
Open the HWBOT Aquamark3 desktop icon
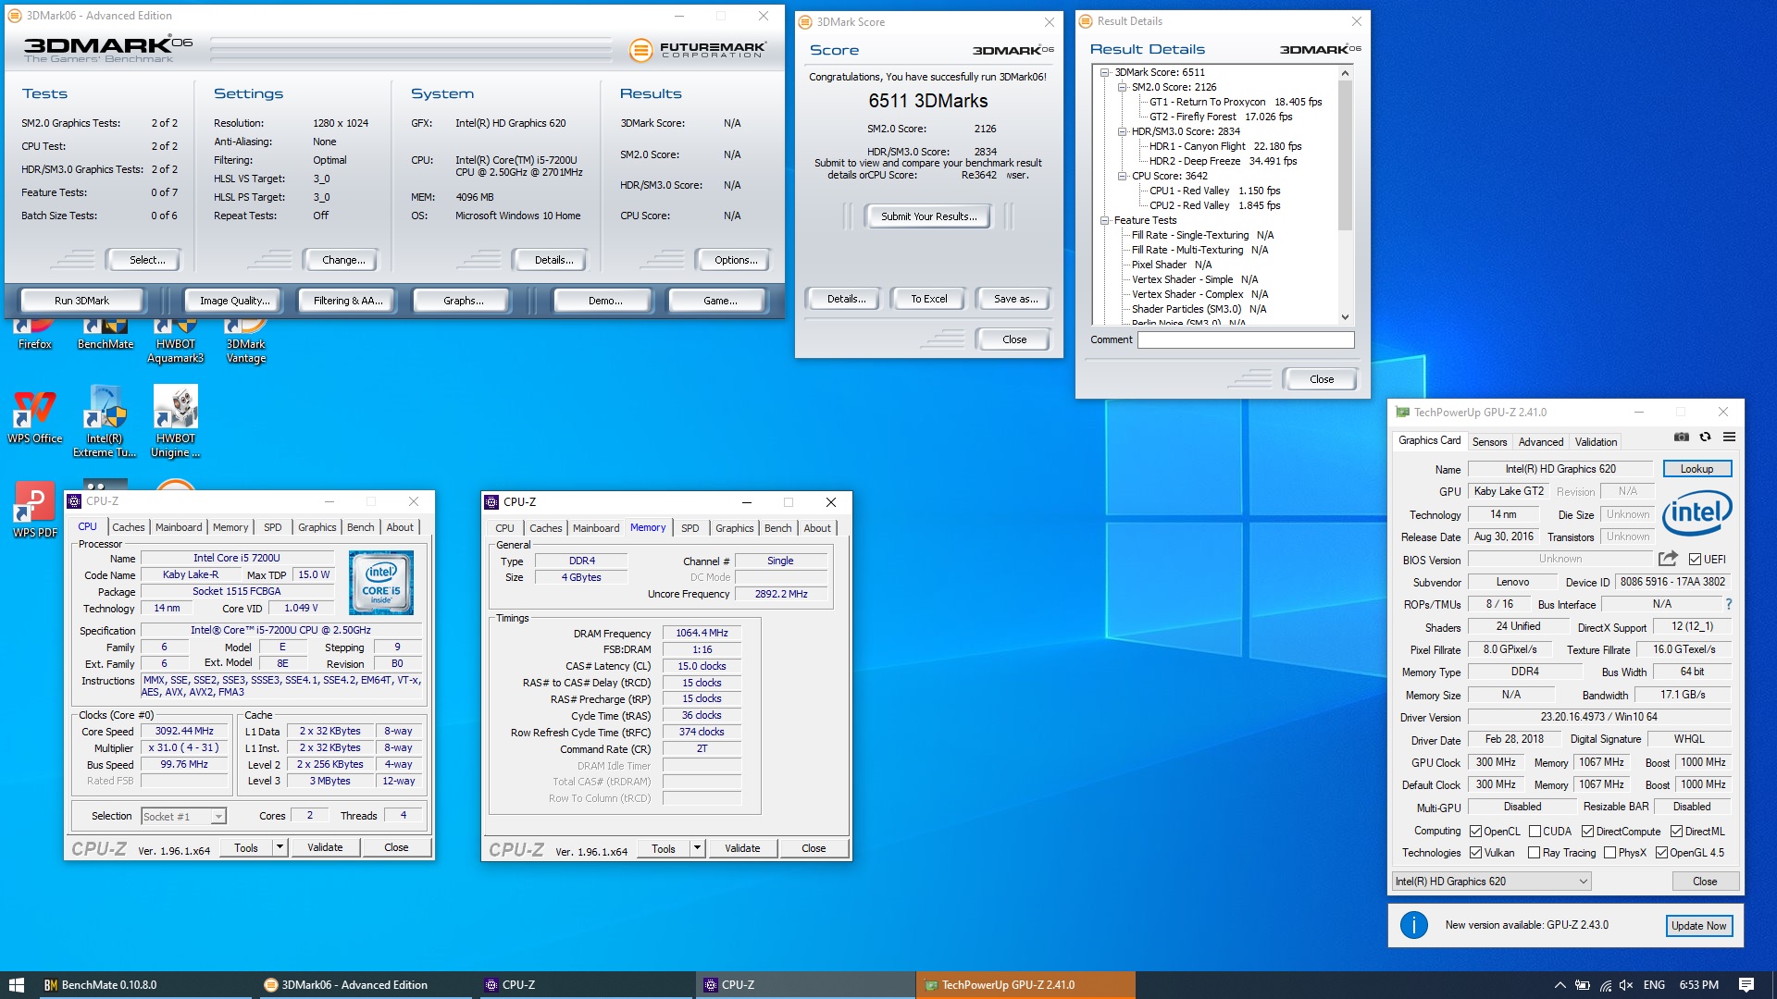176,340
